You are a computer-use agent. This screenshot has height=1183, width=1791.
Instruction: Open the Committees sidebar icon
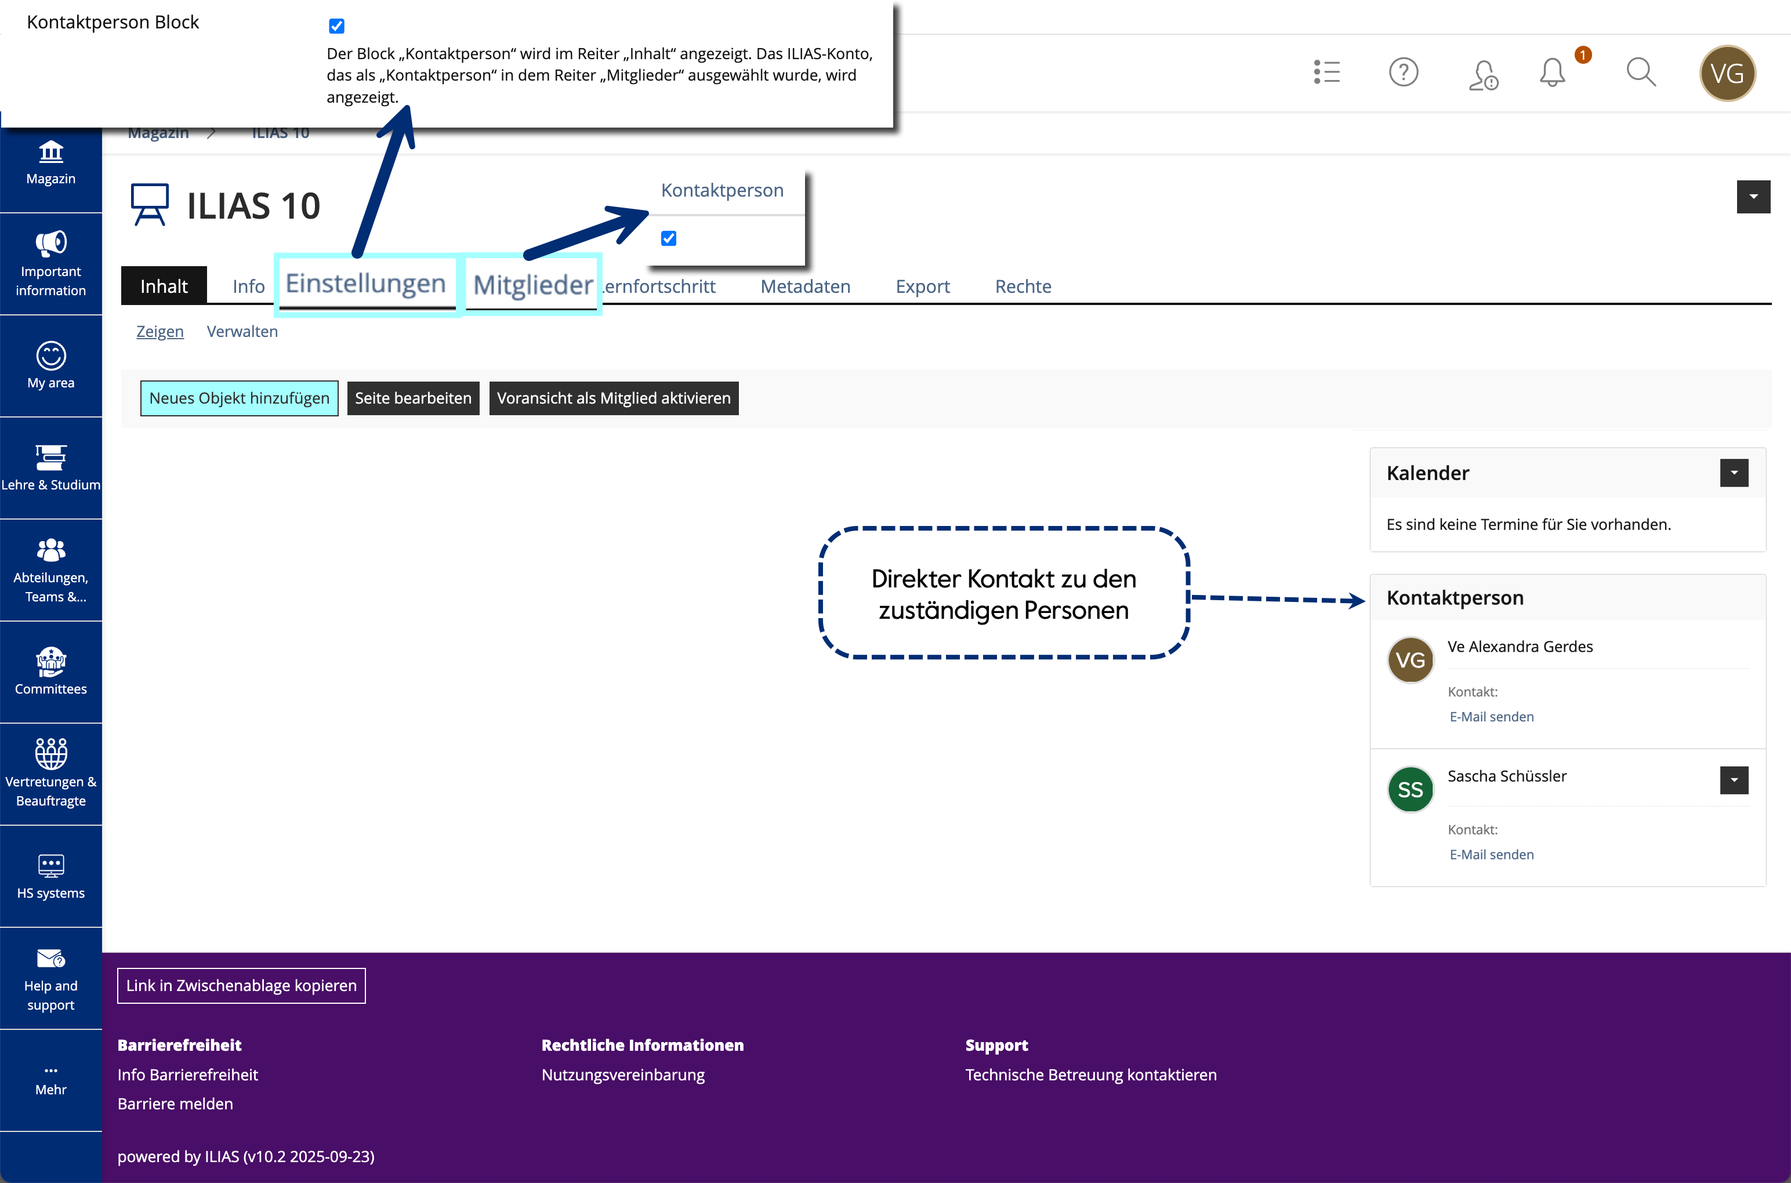(50, 662)
